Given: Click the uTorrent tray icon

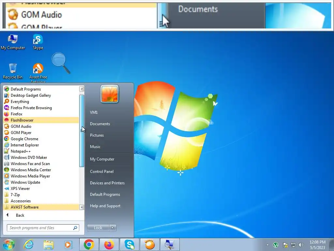Looking at the screenshot, I should pos(276,245).
